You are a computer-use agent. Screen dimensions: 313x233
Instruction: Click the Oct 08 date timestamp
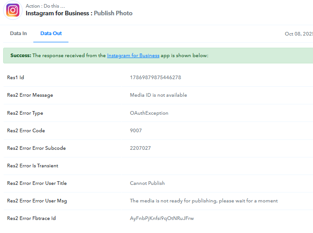pyautogui.click(x=299, y=34)
